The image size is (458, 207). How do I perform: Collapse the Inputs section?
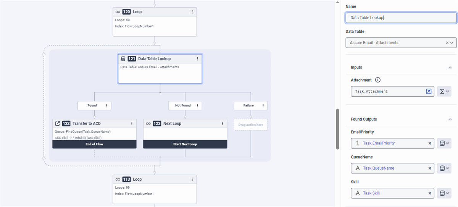tap(450, 67)
